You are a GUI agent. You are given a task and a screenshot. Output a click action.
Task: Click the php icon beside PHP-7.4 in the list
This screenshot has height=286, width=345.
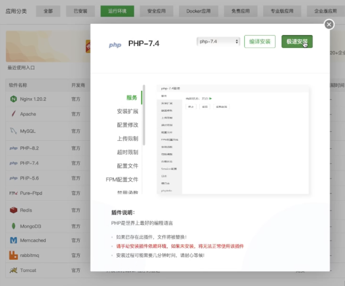pyautogui.click(x=13, y=163)
